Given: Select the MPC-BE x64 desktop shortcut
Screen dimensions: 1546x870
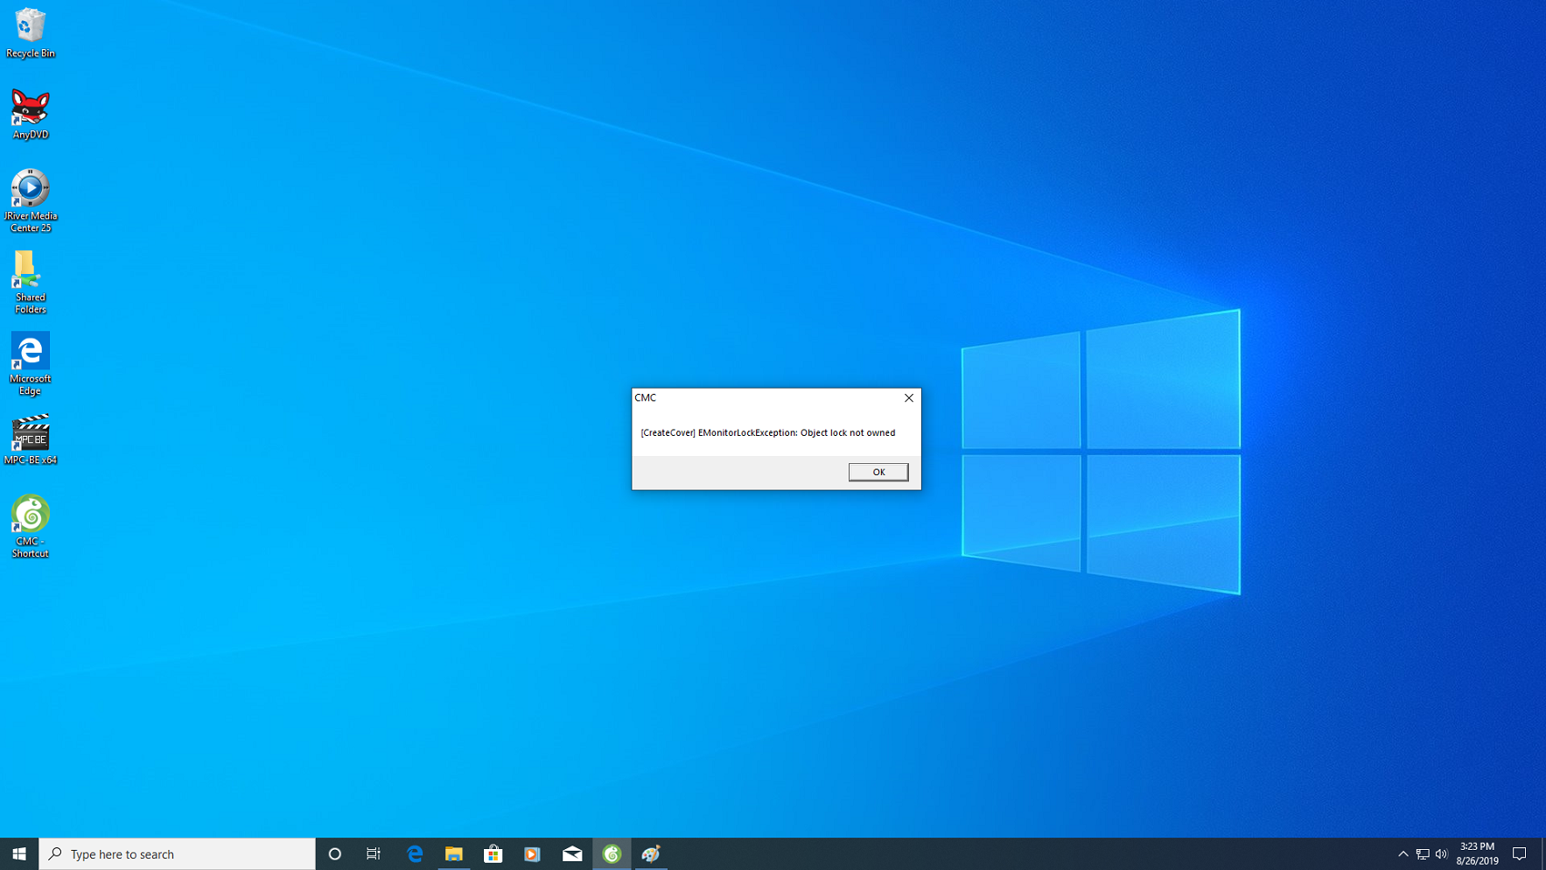Looking at the screenshot, I should point(31,439).
